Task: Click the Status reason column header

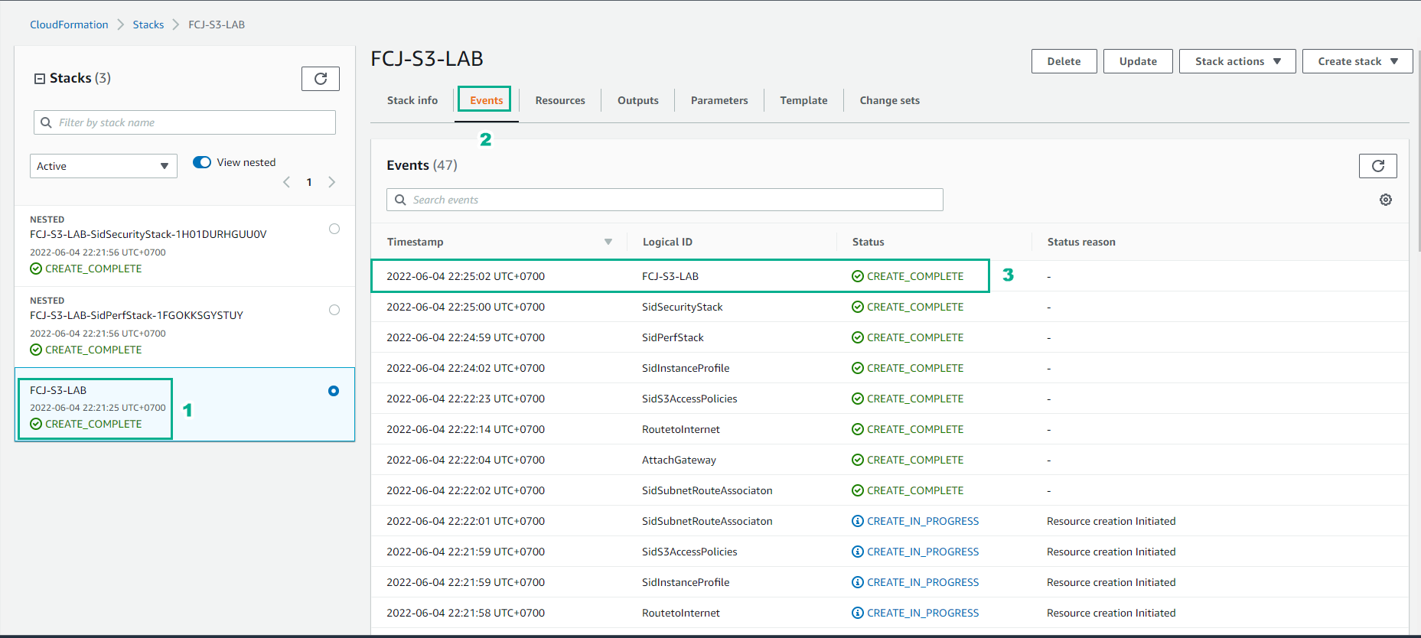Action: (x=1081, y=242)
